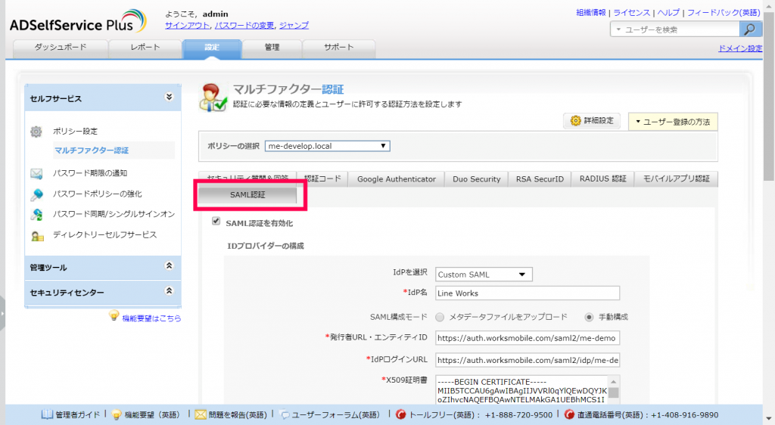
Task: Switch to SAML認証 tab
Action: click(247, 195)
